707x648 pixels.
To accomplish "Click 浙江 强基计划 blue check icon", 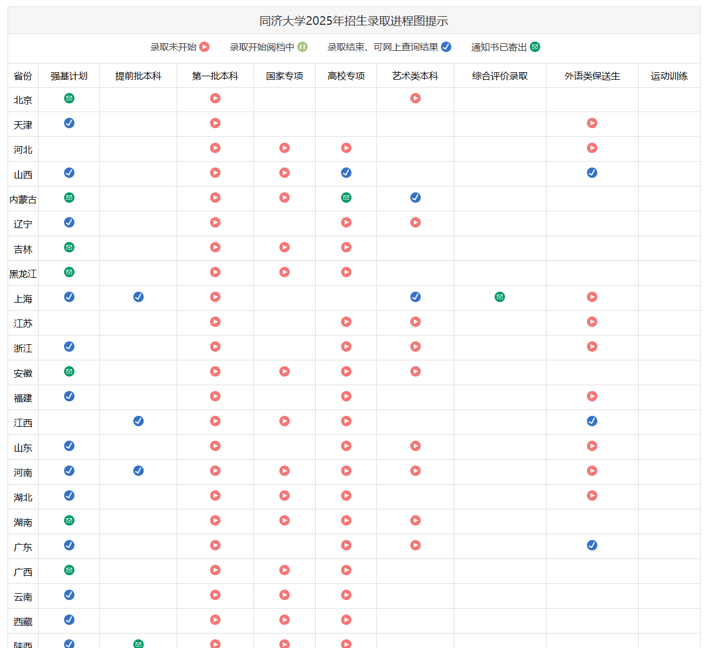I will (69, 347).
